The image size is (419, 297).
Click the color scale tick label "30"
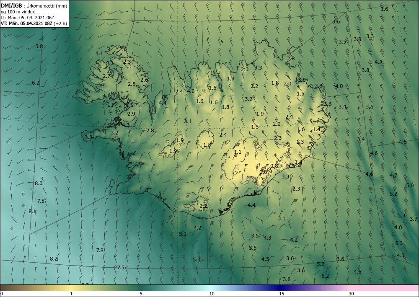pos(351,294)
